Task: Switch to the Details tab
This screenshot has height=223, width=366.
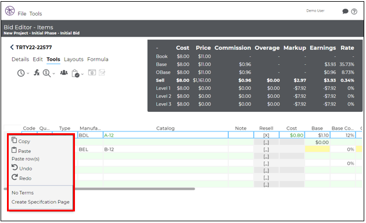Action: (x=20, y=59)
